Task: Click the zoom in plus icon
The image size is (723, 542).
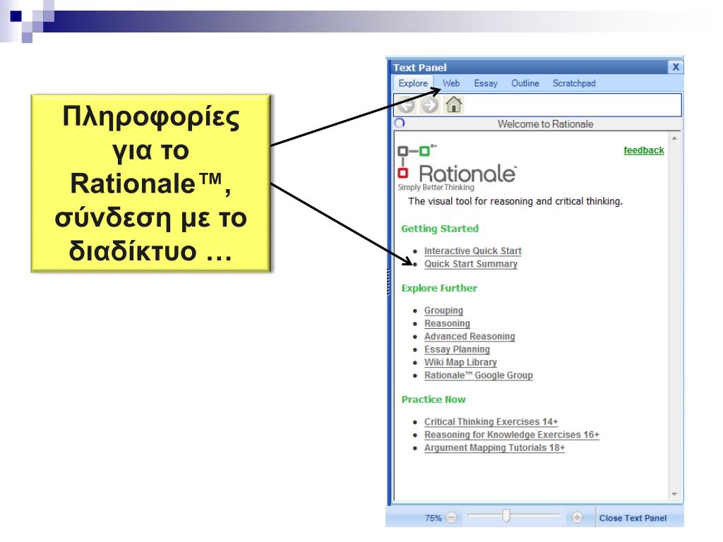Action: [x=577, y=517]
